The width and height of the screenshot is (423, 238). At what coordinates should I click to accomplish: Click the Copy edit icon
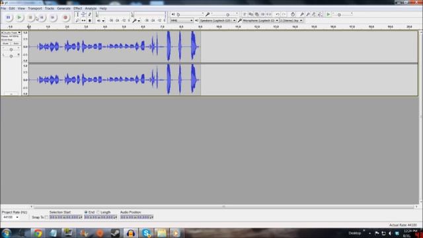[250, 15]
